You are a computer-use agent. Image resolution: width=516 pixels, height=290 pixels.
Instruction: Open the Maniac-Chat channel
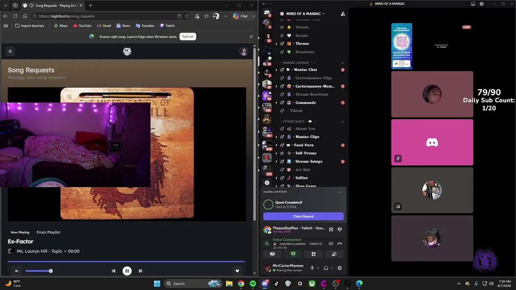[x=312, y=70]
